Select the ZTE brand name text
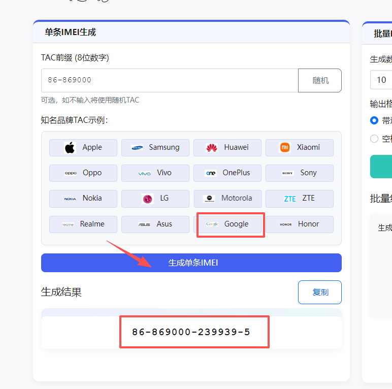 coord(308,198)
